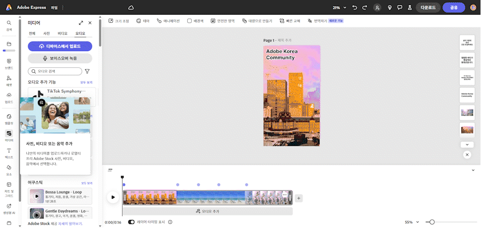Image resolution: width=481 pixels, height=228 pixels.
Task: Collapse the timeline with the chevron
Action: tap(473, 170)
